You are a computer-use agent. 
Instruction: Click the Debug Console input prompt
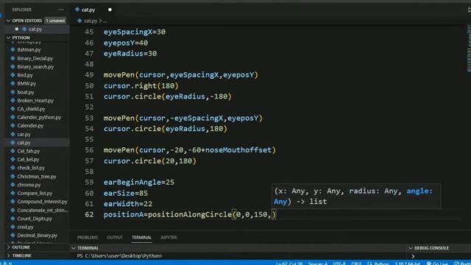coord(414,256)
